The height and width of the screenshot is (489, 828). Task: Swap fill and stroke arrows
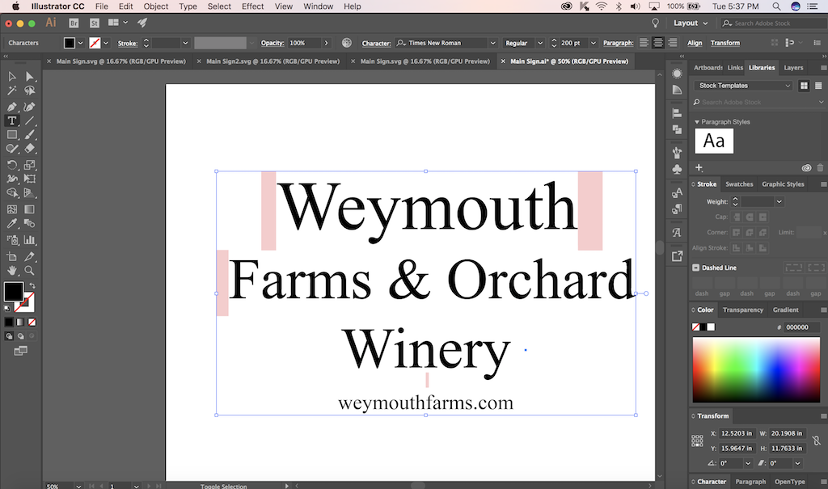(x=32, y=285)
